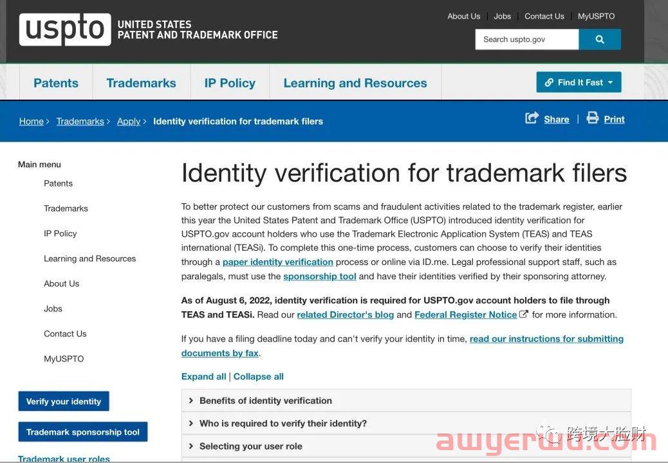Click the Share icon
This screenshot has height=463, width=668.
point(532,118)
